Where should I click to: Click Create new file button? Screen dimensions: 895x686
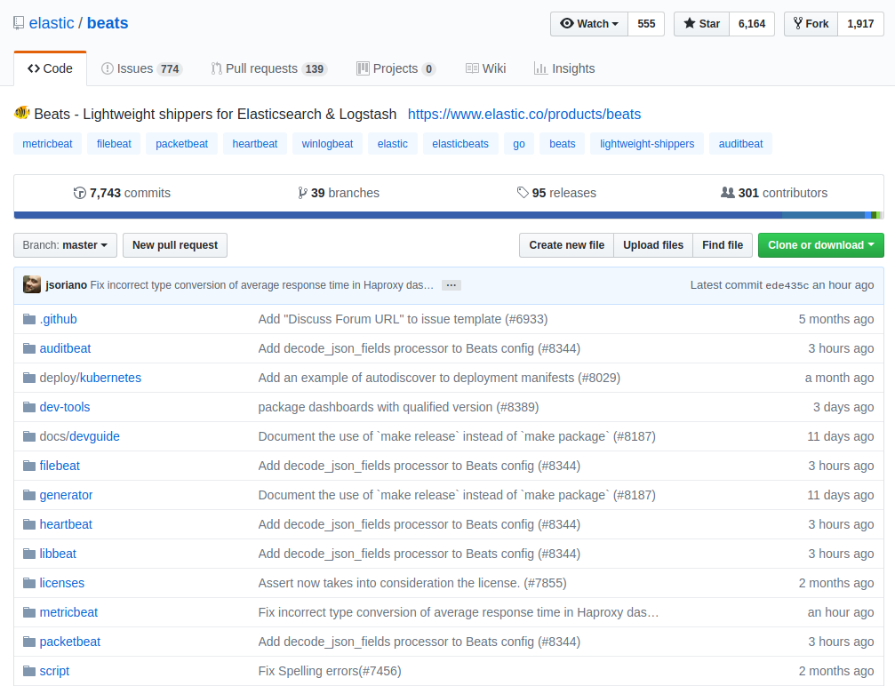[x=566, y=245]
